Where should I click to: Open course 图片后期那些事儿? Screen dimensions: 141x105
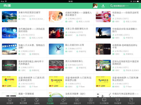tap(74, 61)
